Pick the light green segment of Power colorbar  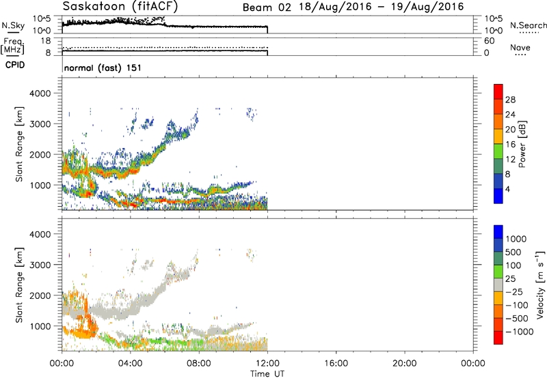click(498, 151)
